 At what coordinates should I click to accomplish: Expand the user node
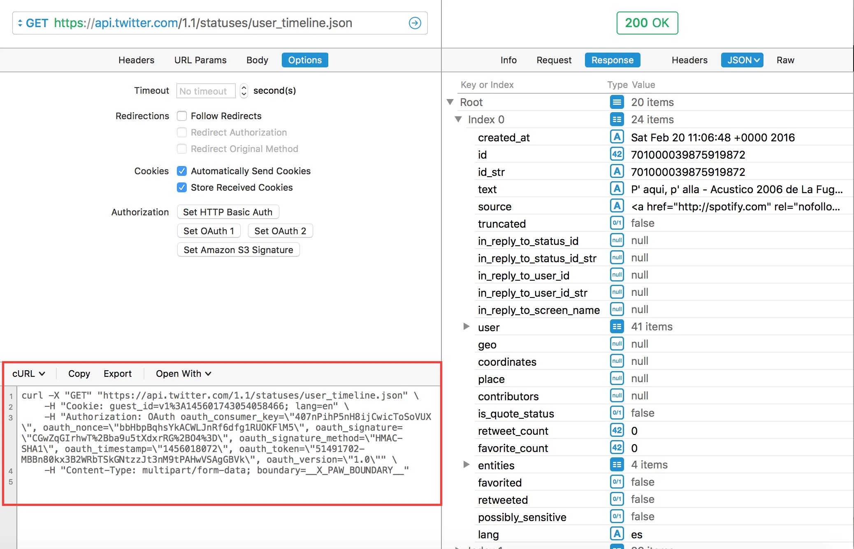click(466, 326)
